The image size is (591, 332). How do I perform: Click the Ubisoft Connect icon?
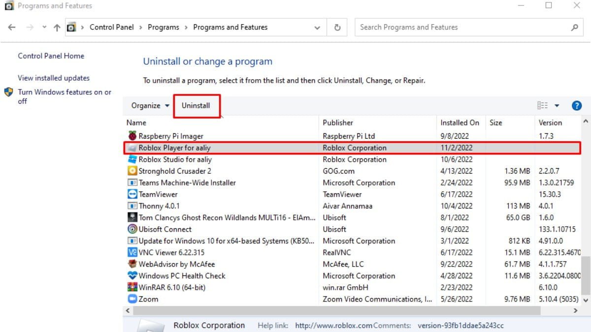point(132,229)
